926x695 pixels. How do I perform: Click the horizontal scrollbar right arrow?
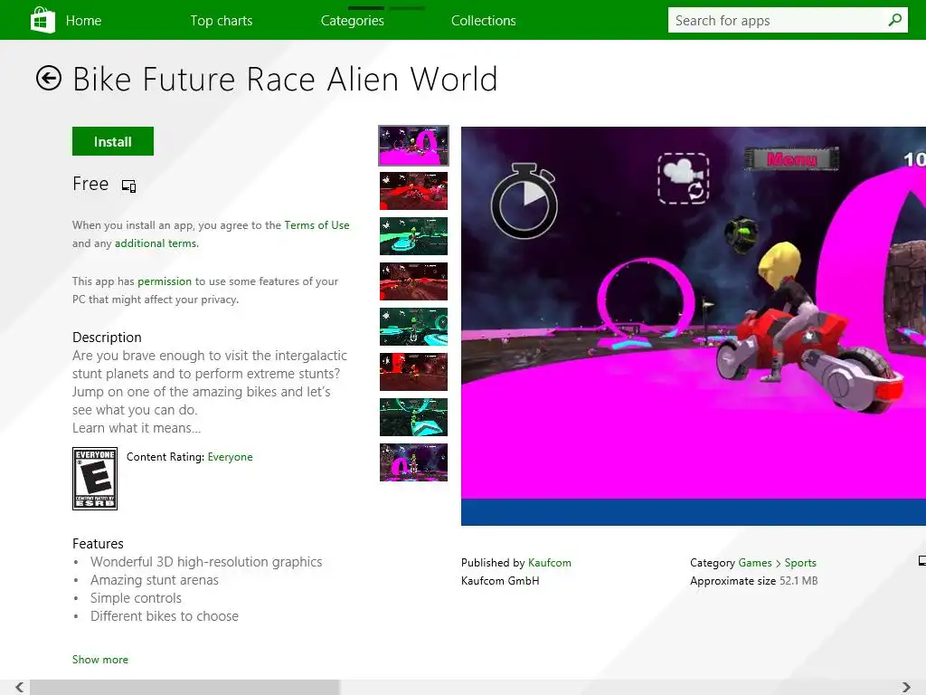click(906, 687)
